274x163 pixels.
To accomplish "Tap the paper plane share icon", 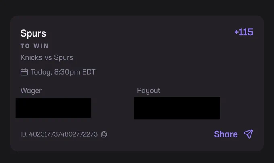I will point(248,134).
